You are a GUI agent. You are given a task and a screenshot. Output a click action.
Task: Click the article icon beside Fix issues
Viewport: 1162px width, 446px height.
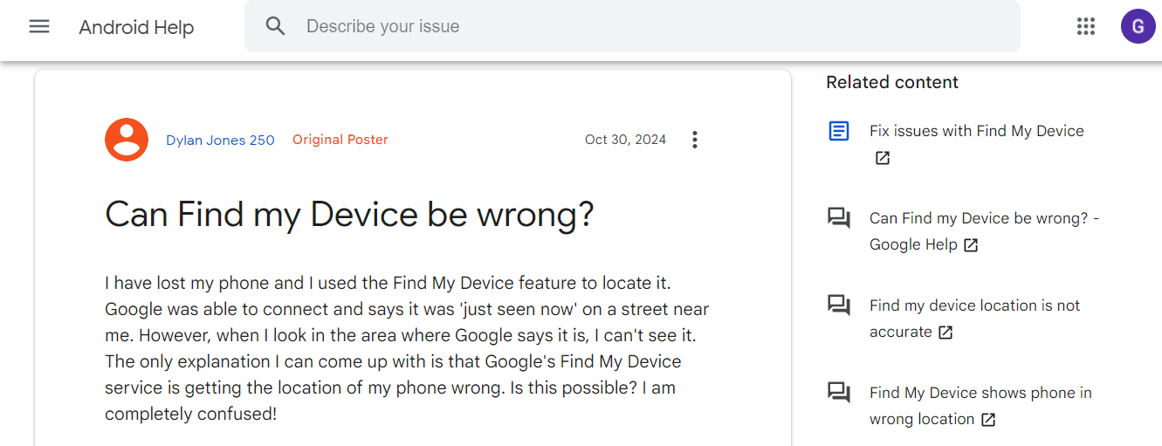[839, 131]
